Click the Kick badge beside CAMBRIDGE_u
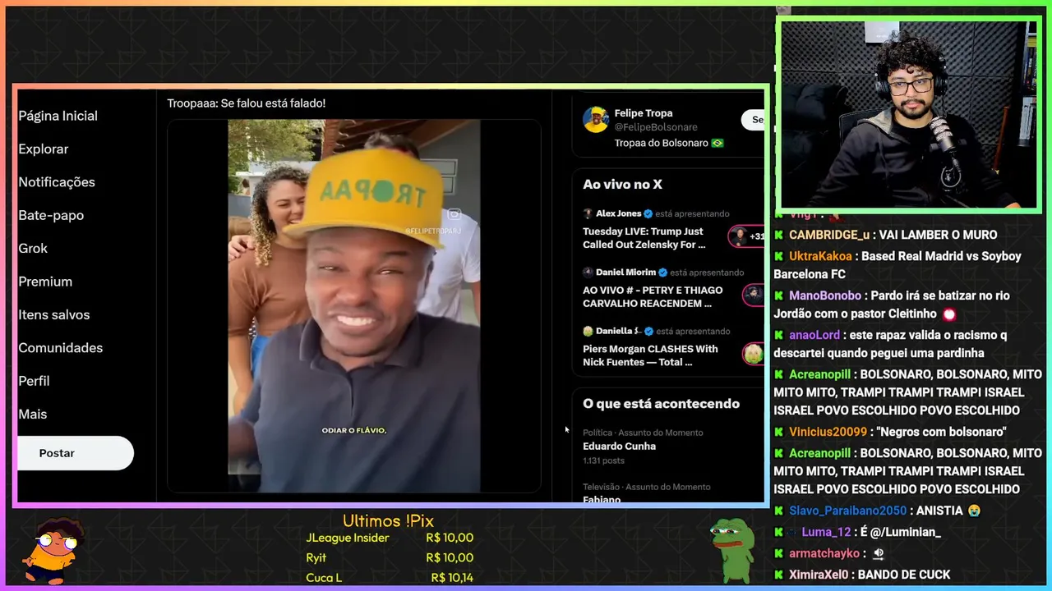This screenshot has width=1052, height=591. [x=778, y=235]
